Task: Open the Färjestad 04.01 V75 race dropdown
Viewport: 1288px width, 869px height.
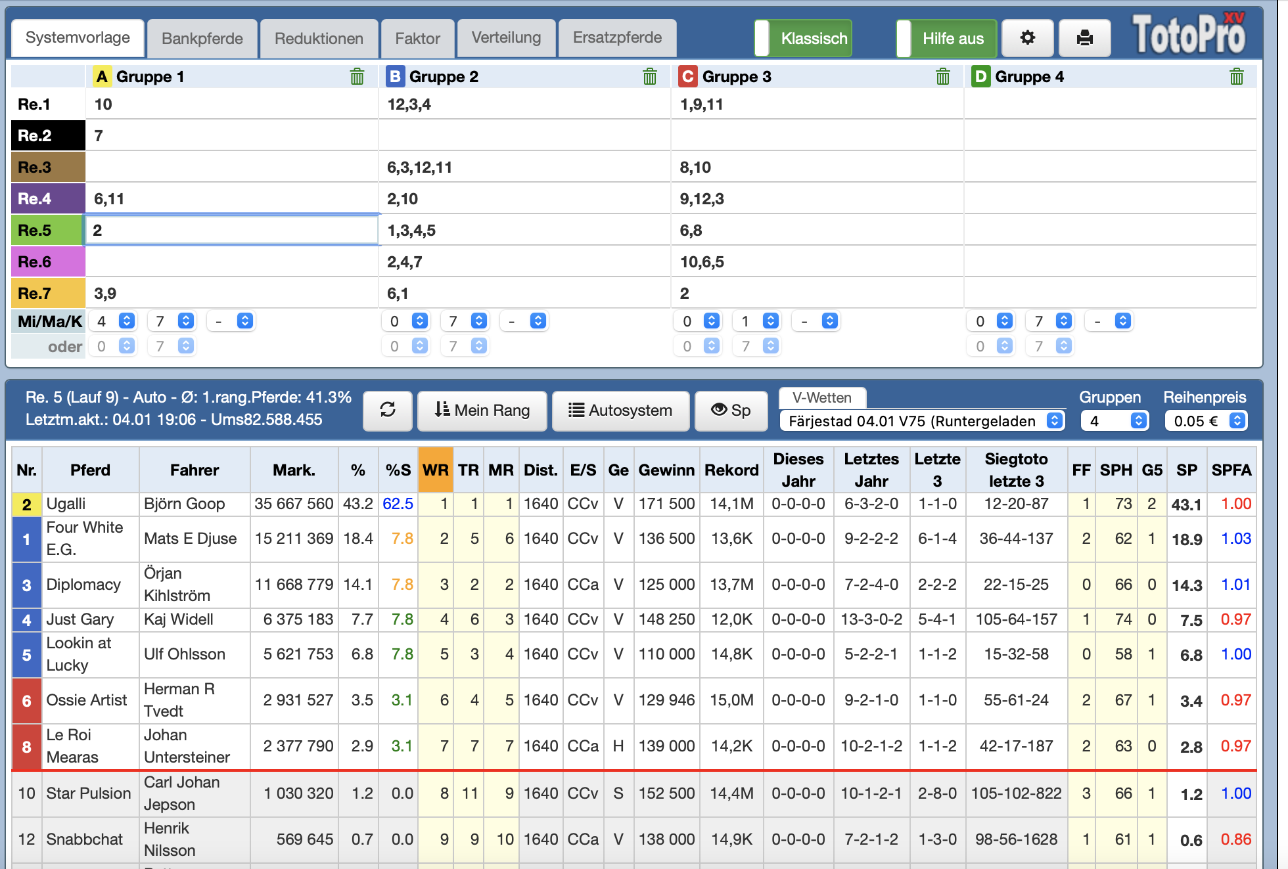Action: click(923, 421)
